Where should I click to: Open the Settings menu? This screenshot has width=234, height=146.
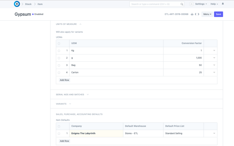tap(201, 4)
